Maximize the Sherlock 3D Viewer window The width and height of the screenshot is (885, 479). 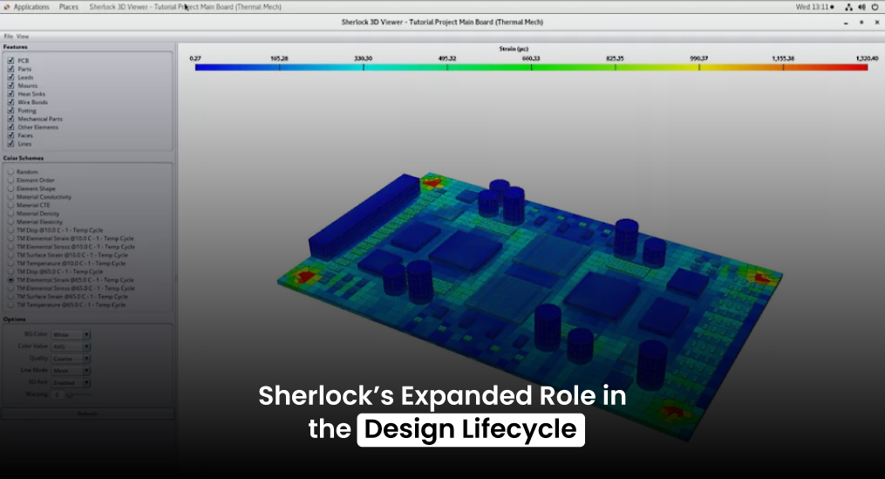[x=861, y=23]
